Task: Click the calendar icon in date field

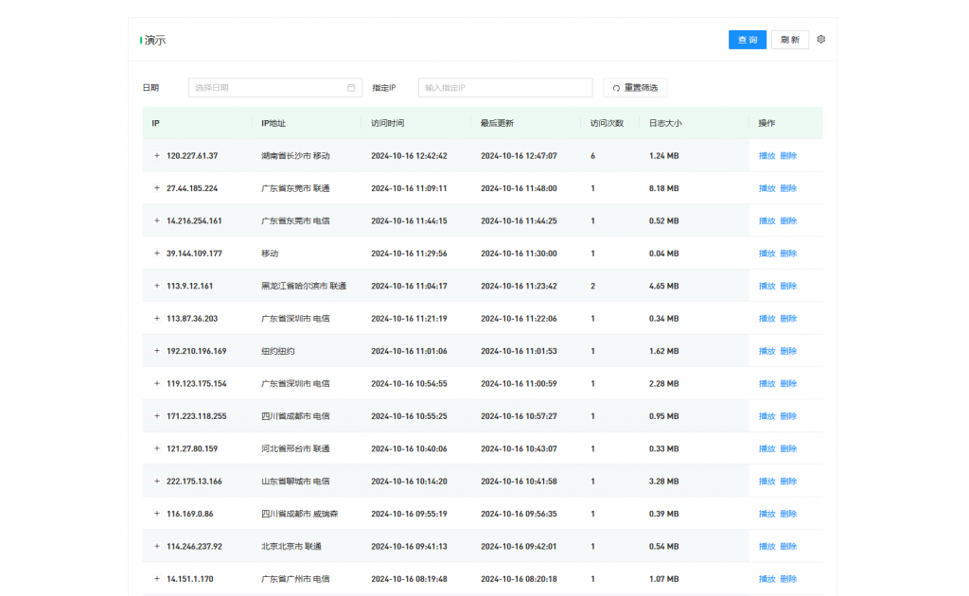Action: 351,88
